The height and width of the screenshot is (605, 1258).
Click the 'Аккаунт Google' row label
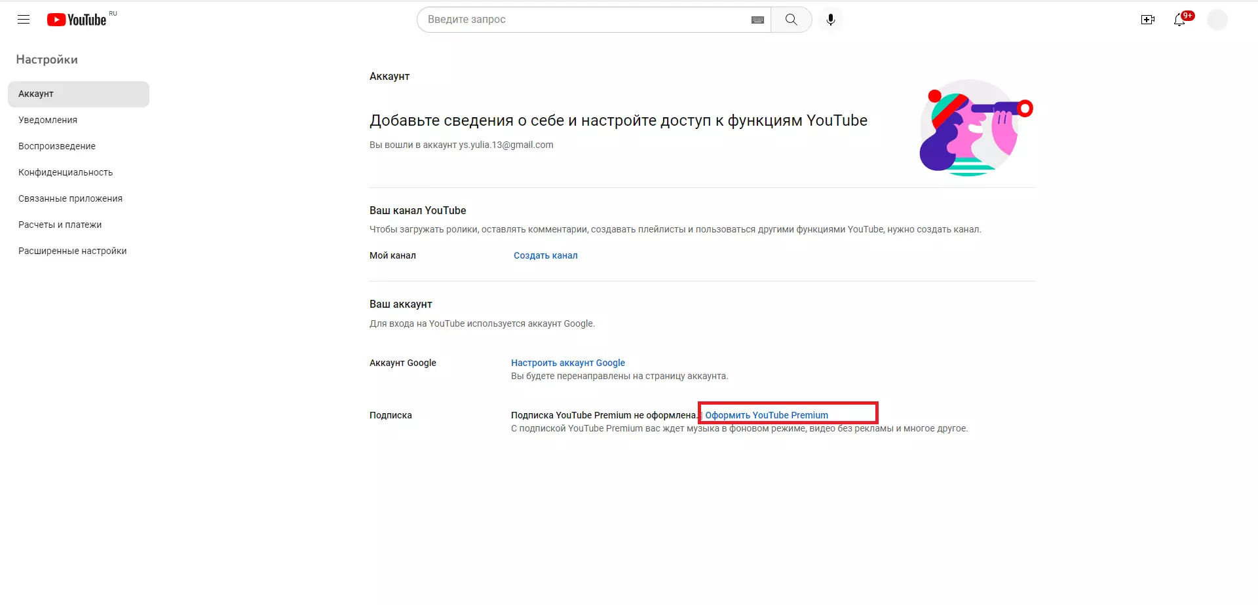[403, 363]
